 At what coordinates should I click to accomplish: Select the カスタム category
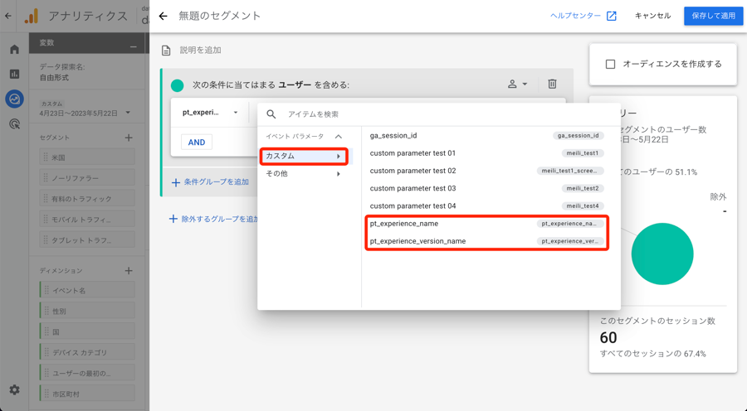pyautogui.click(x=303, y=156)
